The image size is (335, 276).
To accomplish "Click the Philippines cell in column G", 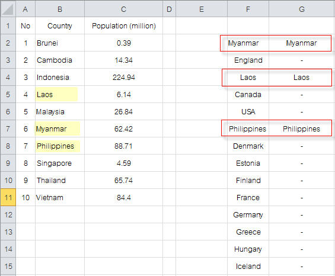I will click(301, 129).
